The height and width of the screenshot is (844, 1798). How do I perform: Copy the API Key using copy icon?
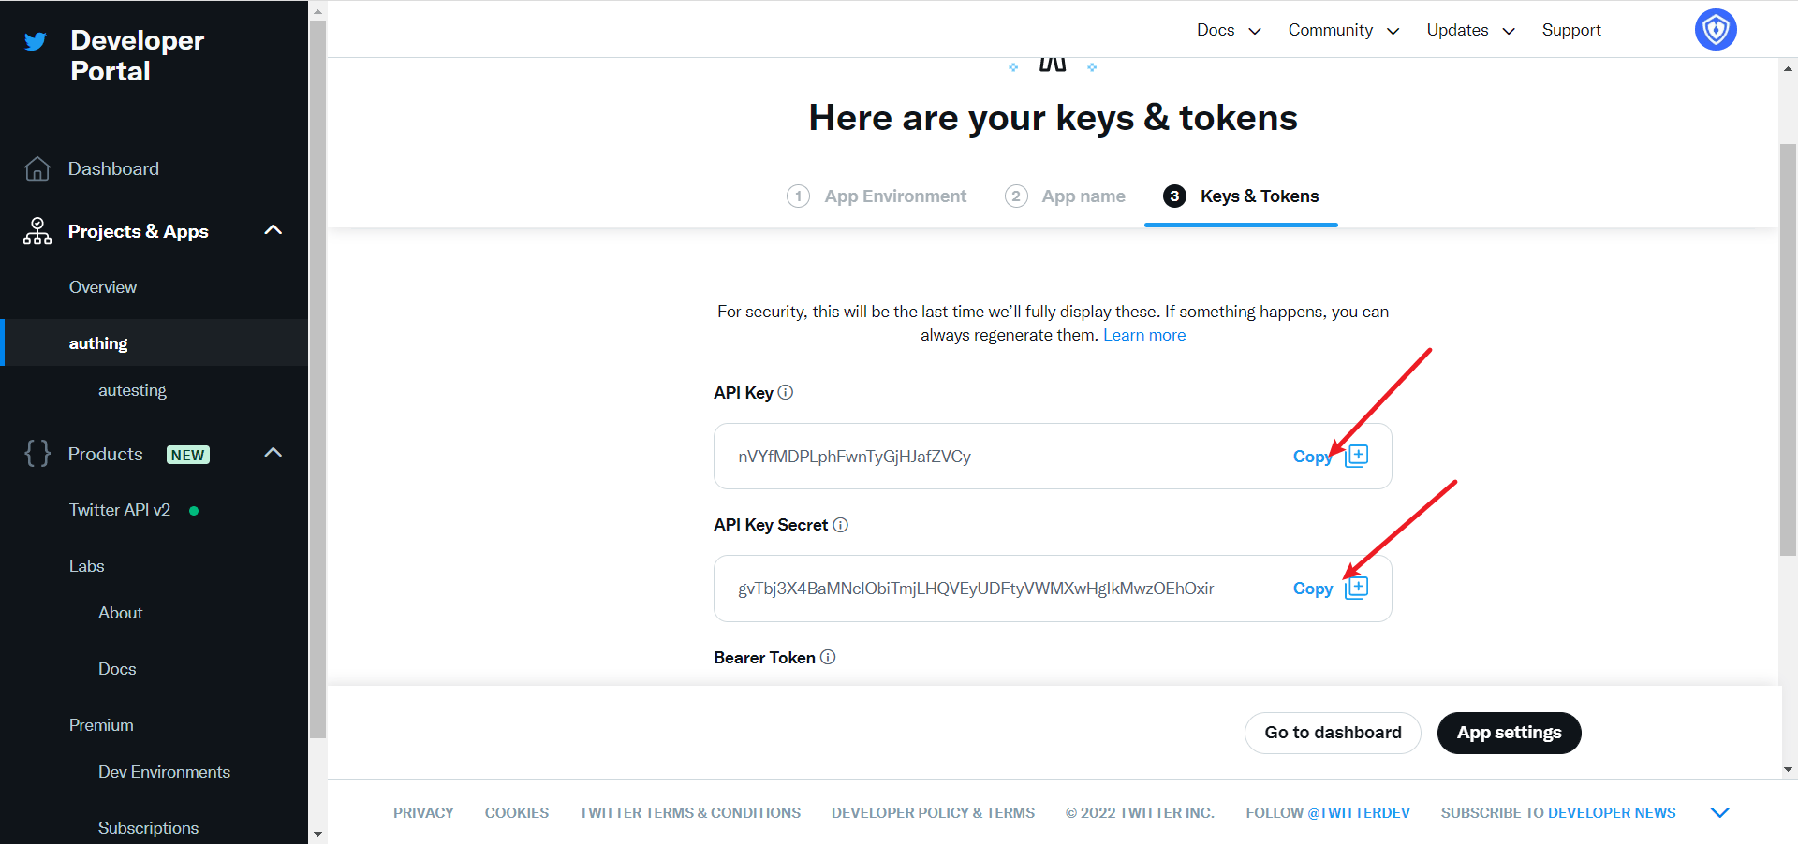1356,456
